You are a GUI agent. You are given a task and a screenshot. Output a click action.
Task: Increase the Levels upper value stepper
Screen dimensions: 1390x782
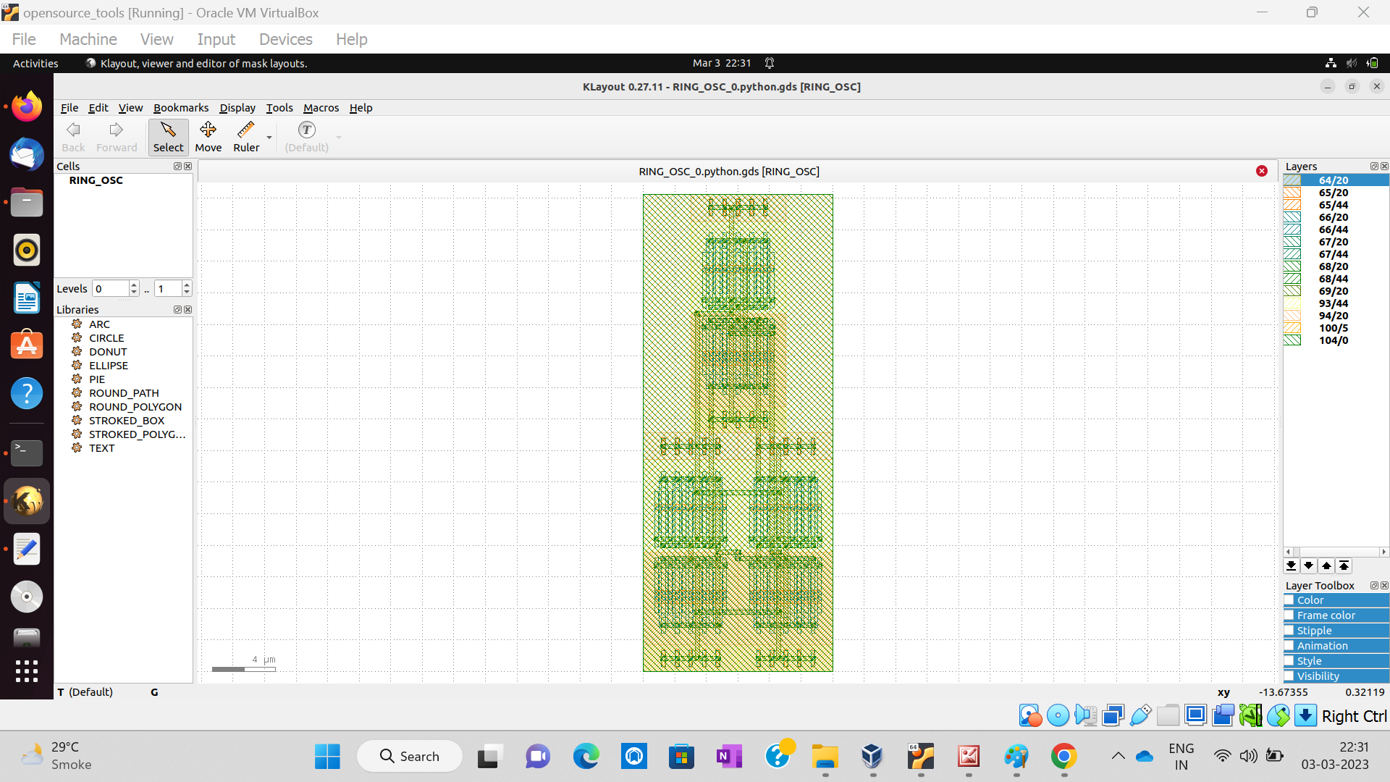pos(187,285)
